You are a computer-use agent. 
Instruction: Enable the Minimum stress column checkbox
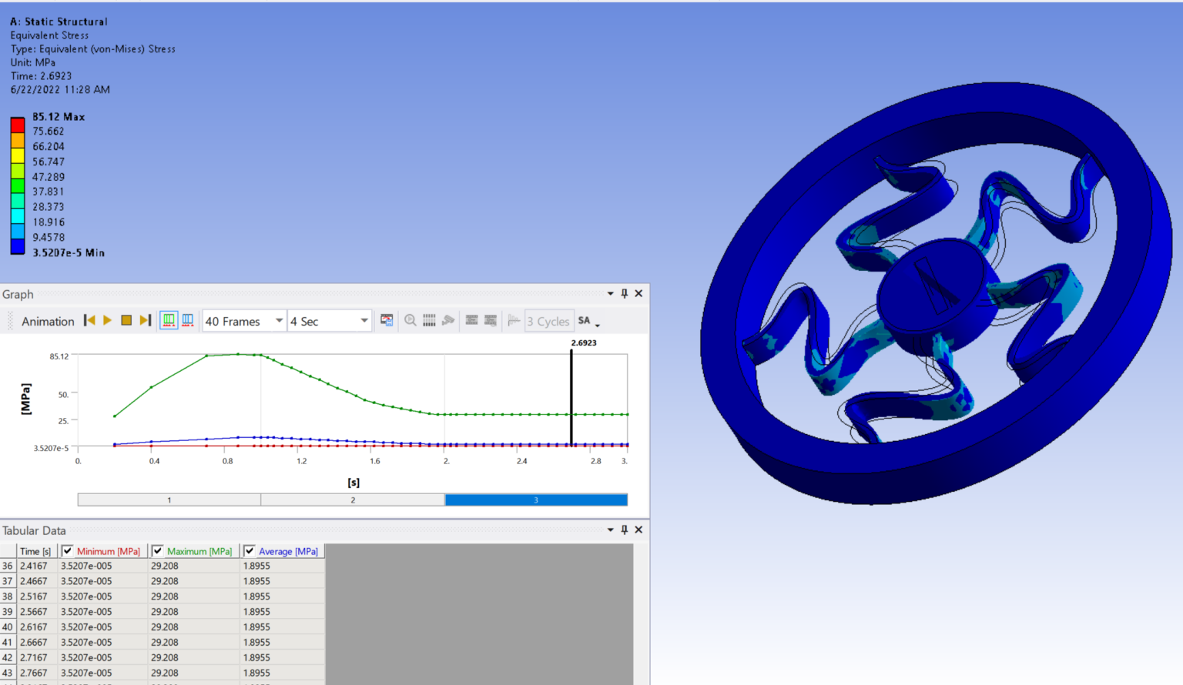[68, 550]
